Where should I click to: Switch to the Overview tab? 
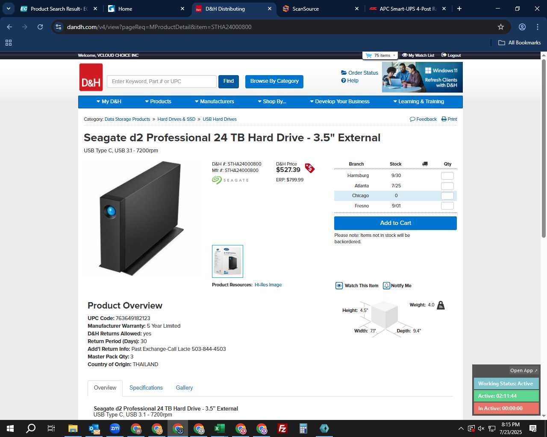[x=105, y=388]
